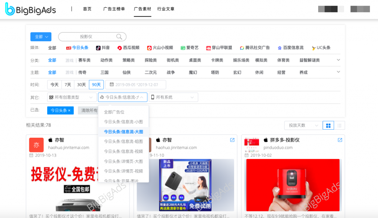Expand the 主题 theme row

point(339,72)
